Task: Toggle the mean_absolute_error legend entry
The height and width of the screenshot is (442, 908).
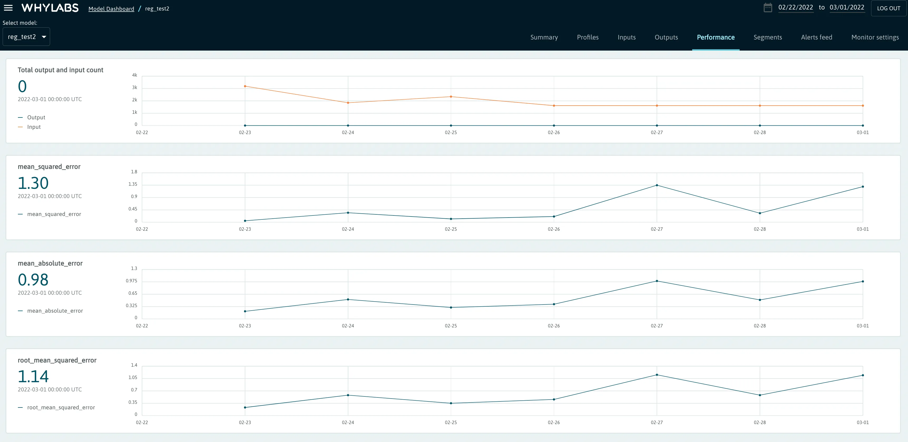Action: pyautogui.click(x=55, y=311)
